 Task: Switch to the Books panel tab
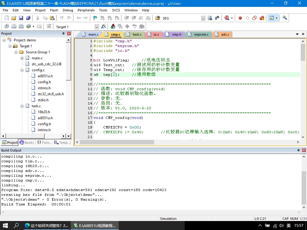pyautogui.click(x=27, y=143)
